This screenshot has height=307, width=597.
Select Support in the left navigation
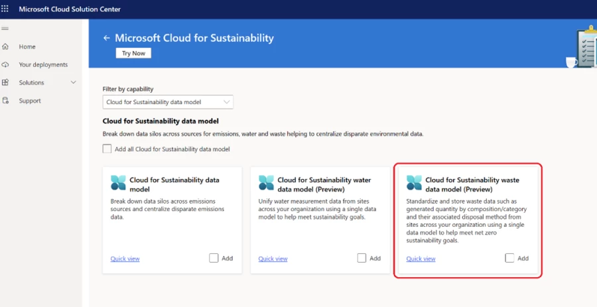tap(30, 101)
